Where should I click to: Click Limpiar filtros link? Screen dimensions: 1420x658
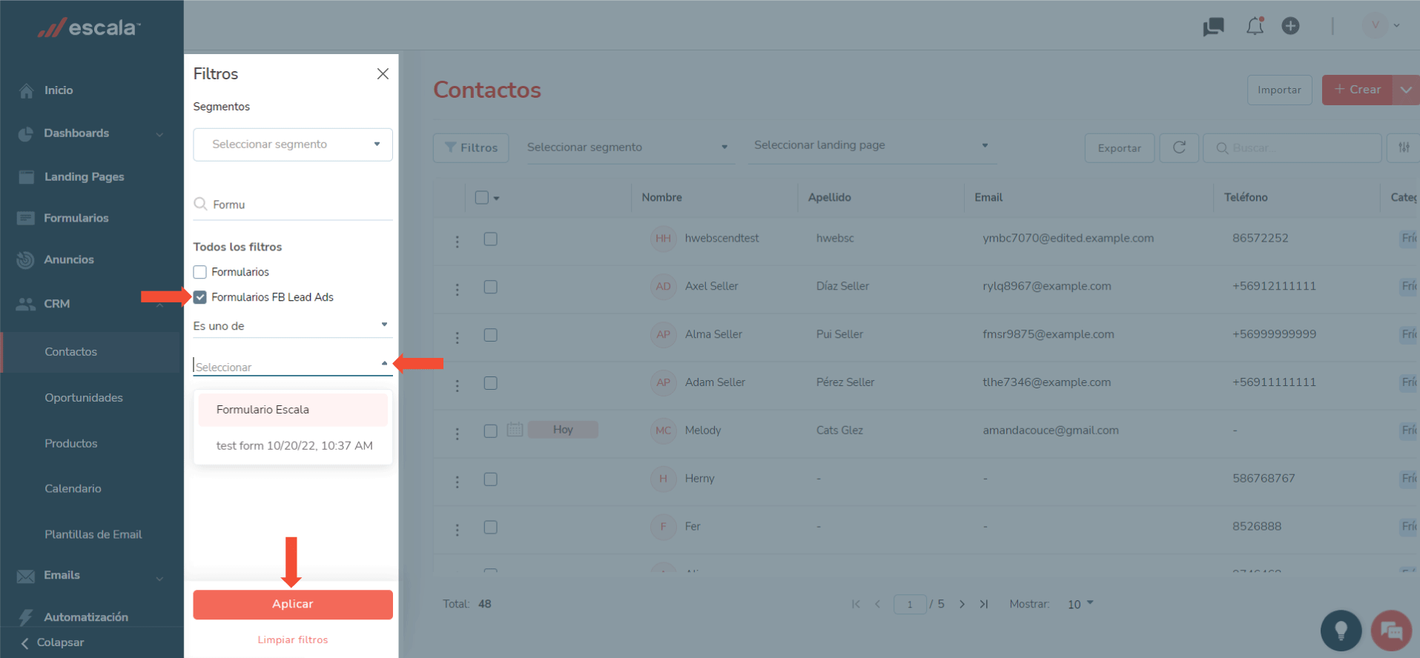(x=293, y=639)
